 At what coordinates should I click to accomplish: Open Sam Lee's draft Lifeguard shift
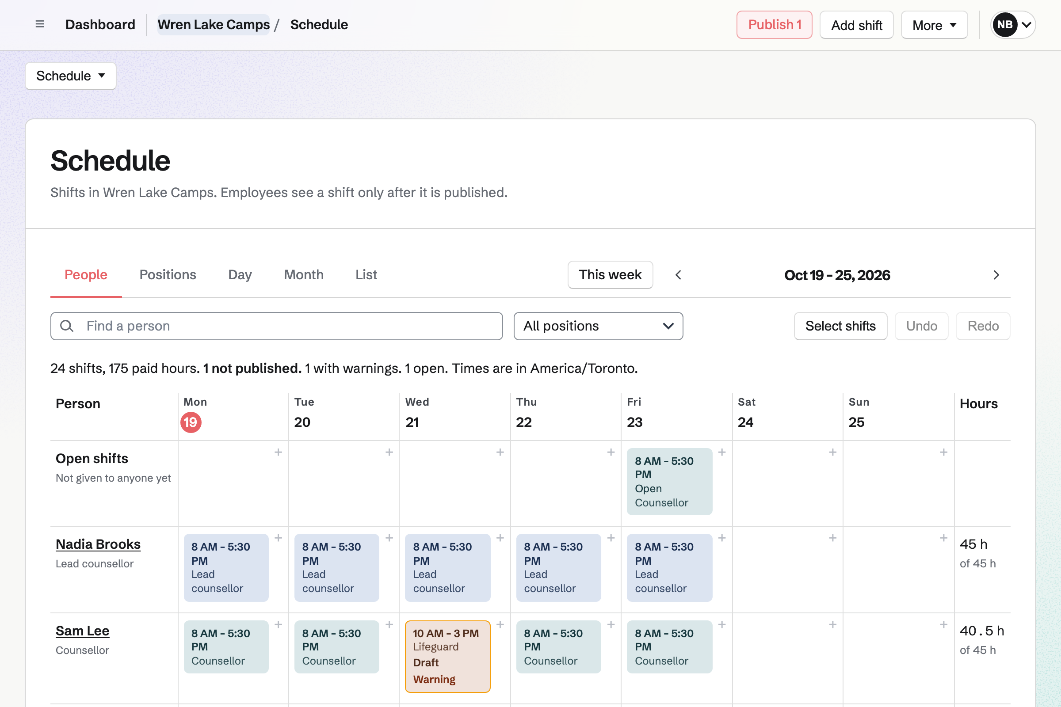tap(447, 657)
